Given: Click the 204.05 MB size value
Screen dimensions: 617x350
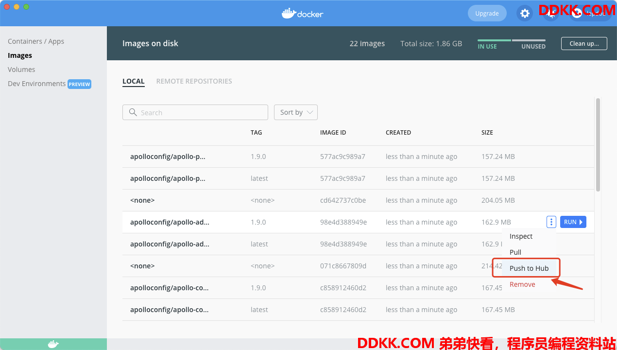Looking at the screenshot, I should coord(498,200).
